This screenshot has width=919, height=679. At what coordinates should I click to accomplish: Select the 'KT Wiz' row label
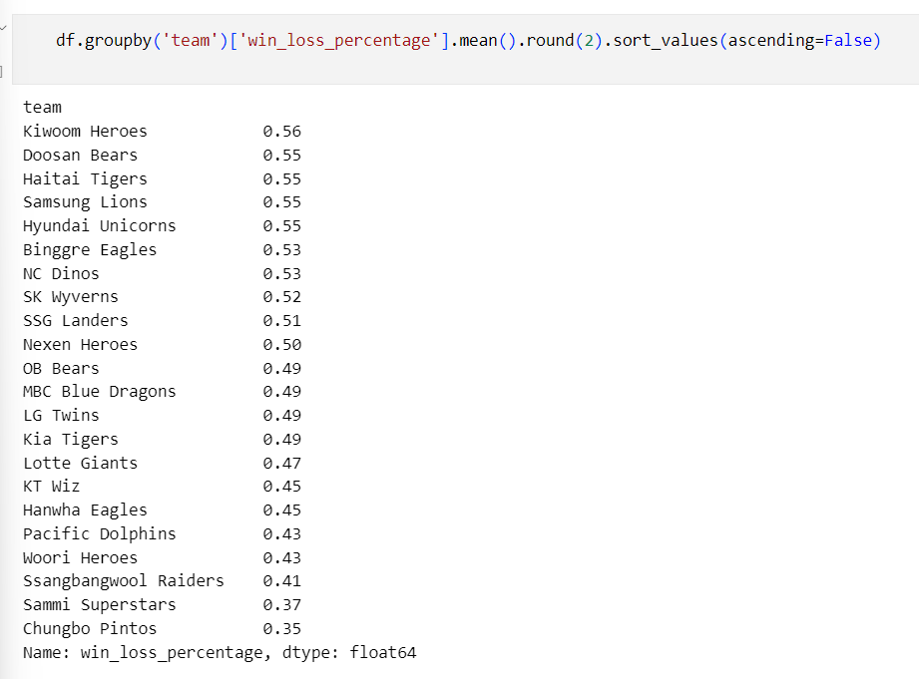[51, 487]
